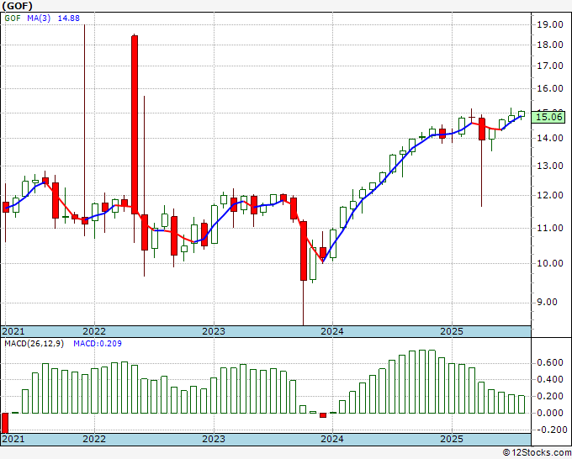
Task: Click the 0.600 MACD axis label
Action: (x=550, y=363)
